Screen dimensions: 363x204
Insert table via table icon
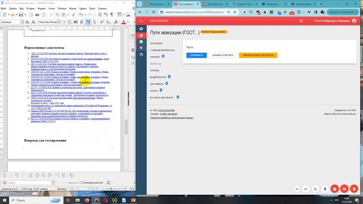(119, 15)
